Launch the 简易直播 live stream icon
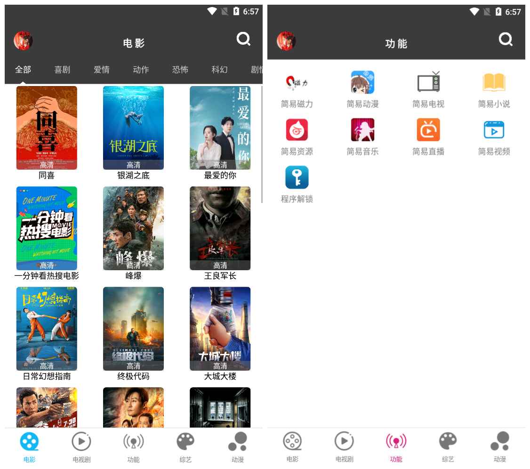The height and width of the screenshot is (469, 530). 428,130
